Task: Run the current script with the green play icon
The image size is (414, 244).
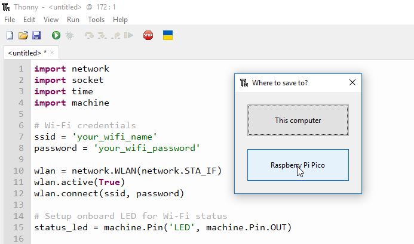Action: [56, 35]
